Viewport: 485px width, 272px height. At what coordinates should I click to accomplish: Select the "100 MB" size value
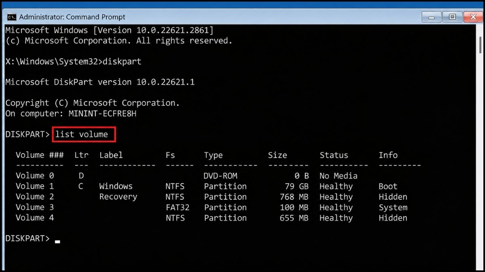coord(294,207)
